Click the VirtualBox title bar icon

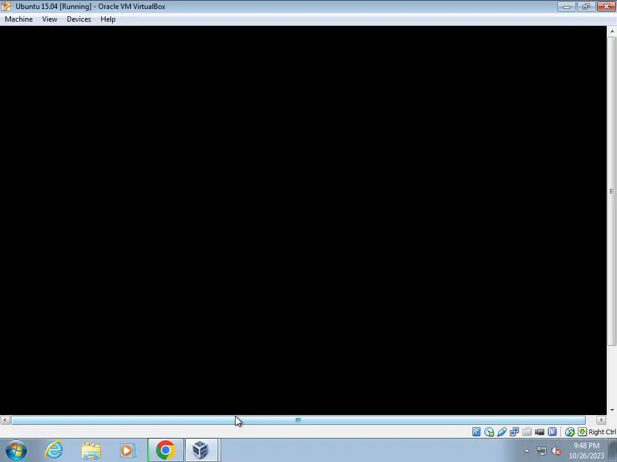pos(6,6)
